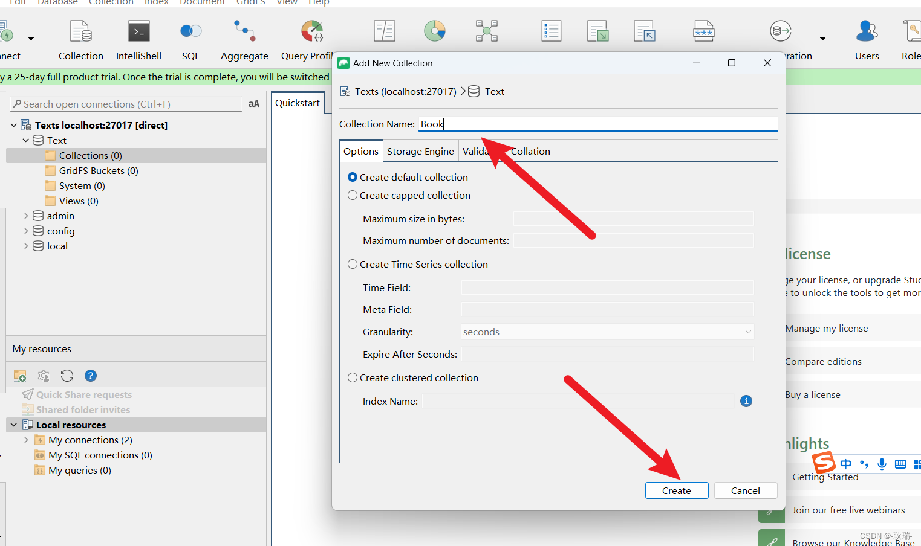The image size is (921, 546).
Task: Switch to the Storage Engine tab
Action: (420, 151)
